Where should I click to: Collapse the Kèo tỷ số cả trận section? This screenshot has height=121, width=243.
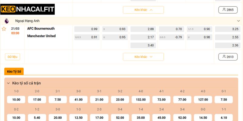pos(8,83)
